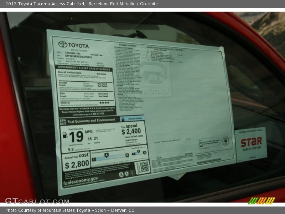Select the fuel economy rating marker '4'
The image size is (285, 214).
click(107, 155)
